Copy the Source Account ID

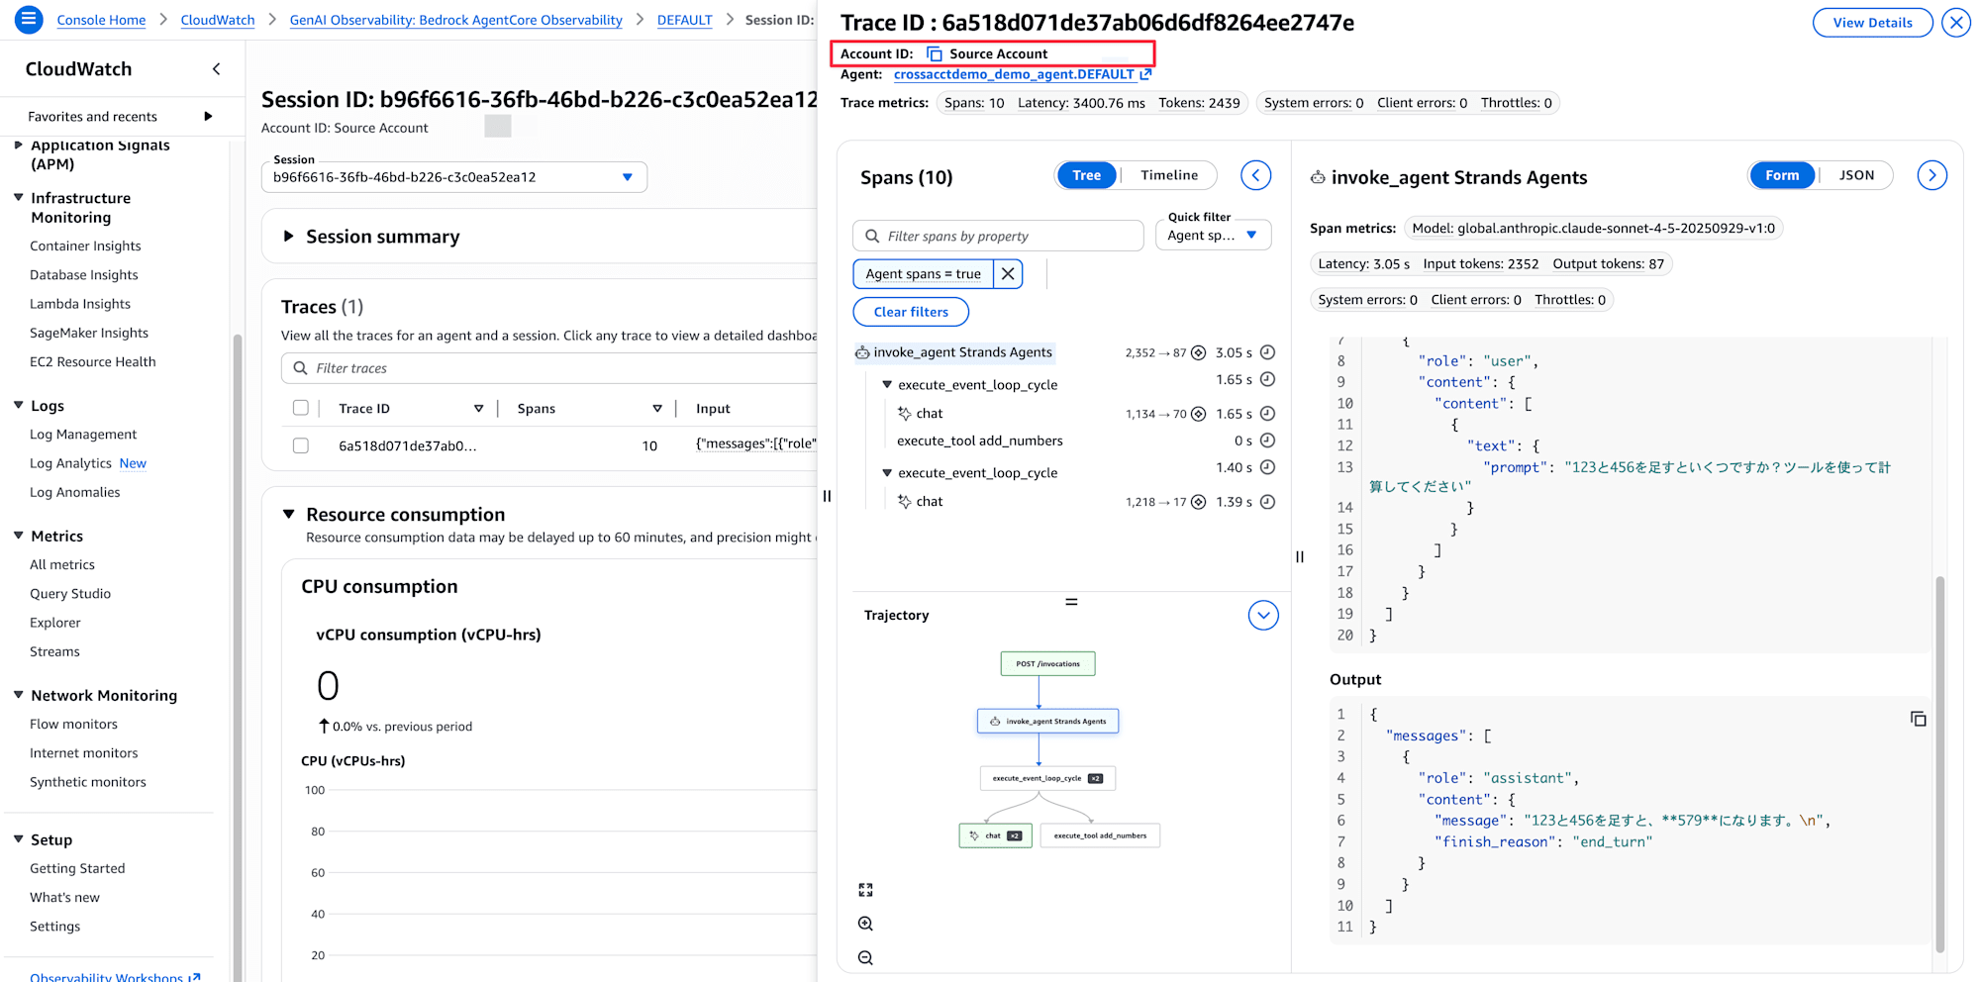(935, 54)
